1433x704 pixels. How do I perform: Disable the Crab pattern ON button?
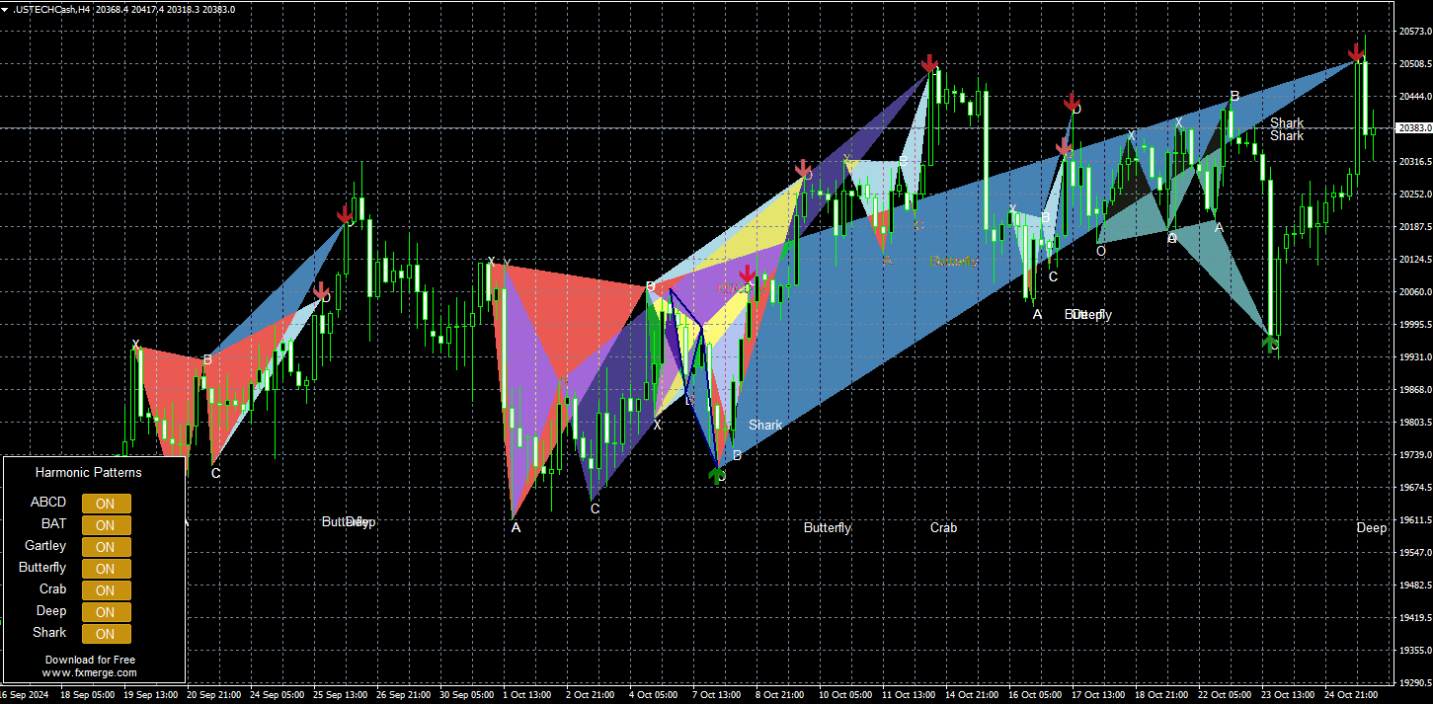(x=106, y=590)
